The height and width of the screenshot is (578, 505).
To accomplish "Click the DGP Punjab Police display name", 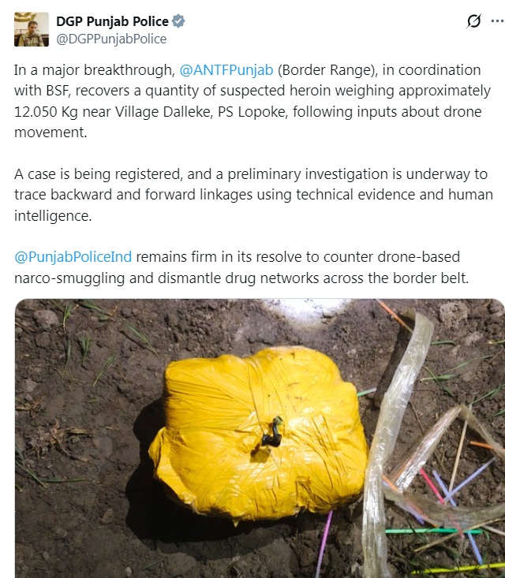I will click(112, 21).
